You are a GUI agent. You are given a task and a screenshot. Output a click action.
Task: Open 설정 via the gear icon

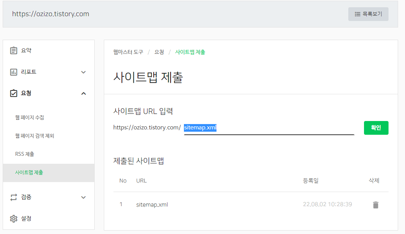click(x=14, y=218)
